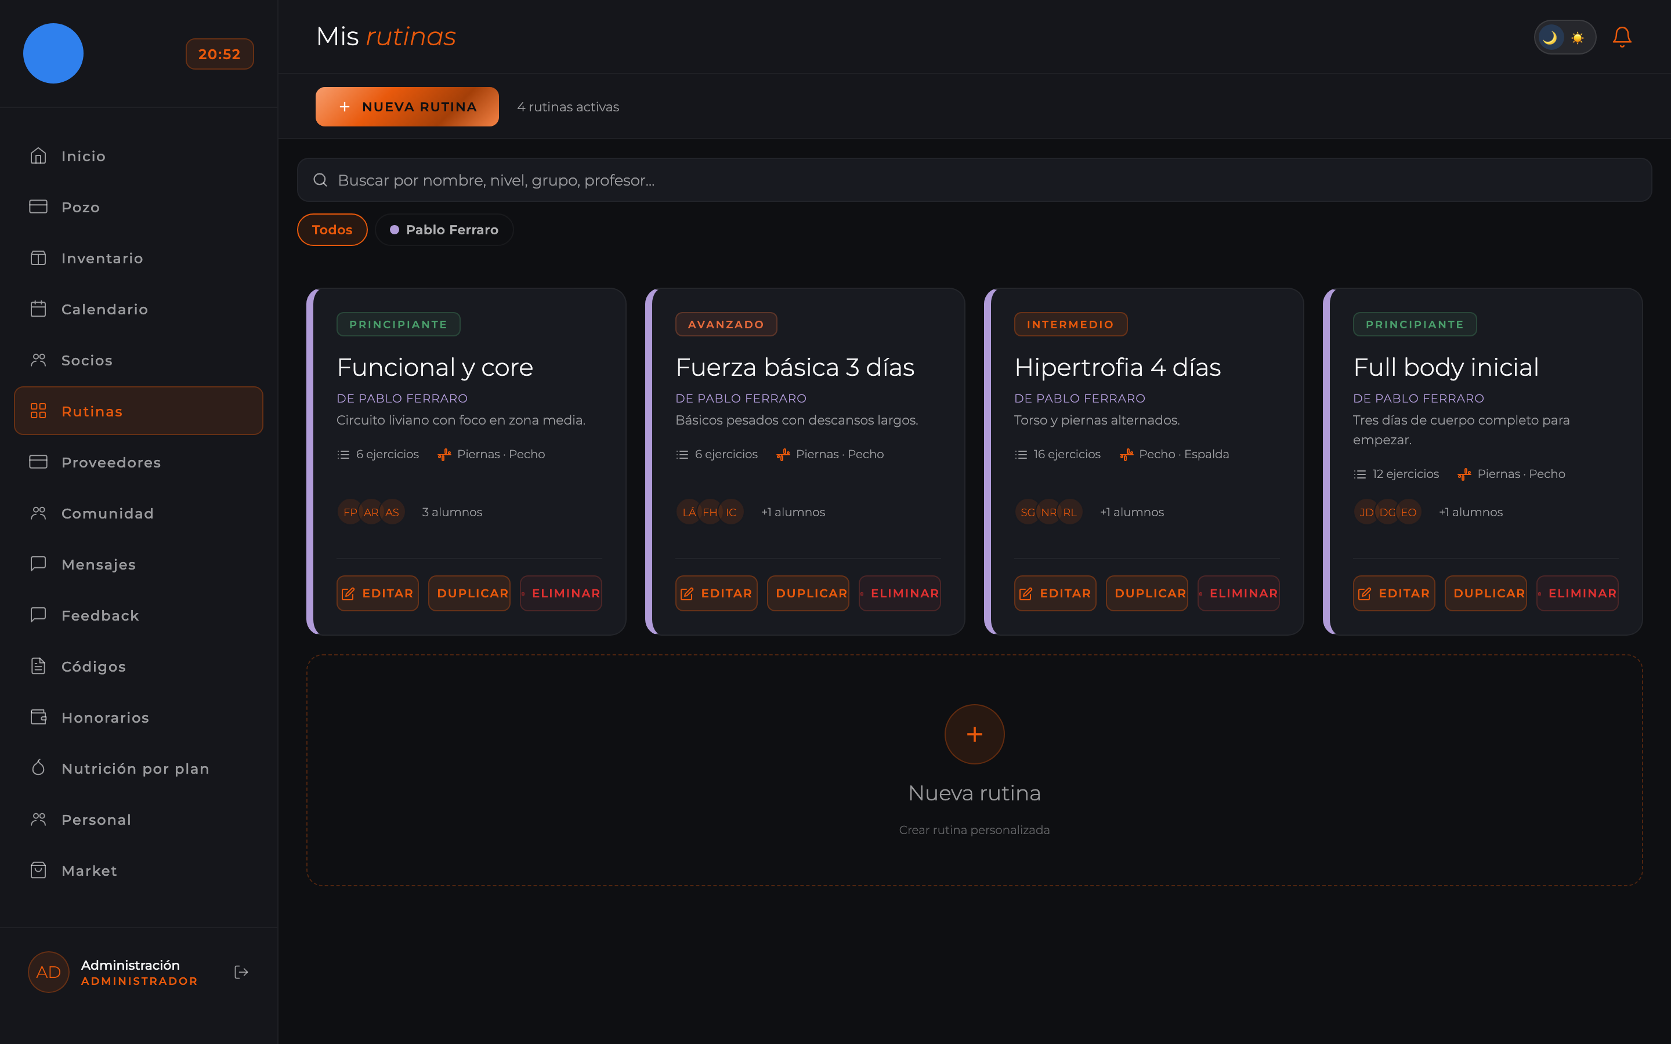Open Feedback section
Image resolution: width=1671 pixels, height=1044 pixels.
(x=138, y=615)
